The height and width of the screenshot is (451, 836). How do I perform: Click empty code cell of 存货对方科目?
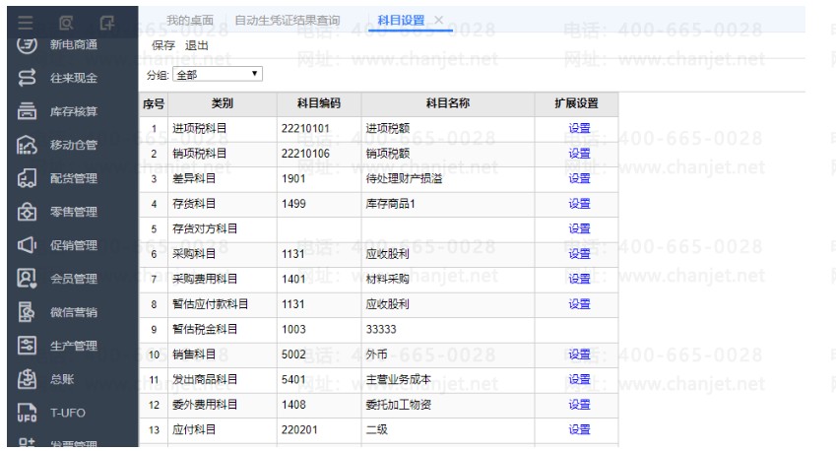pyautogui.click(x=319, y=228)
